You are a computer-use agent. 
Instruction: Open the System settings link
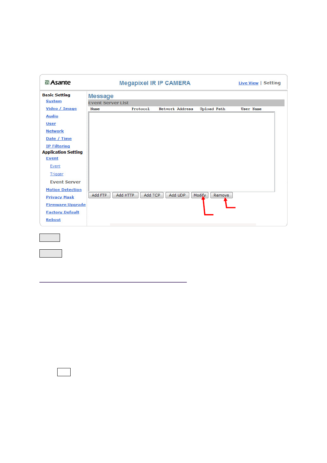tap(54, 101)
